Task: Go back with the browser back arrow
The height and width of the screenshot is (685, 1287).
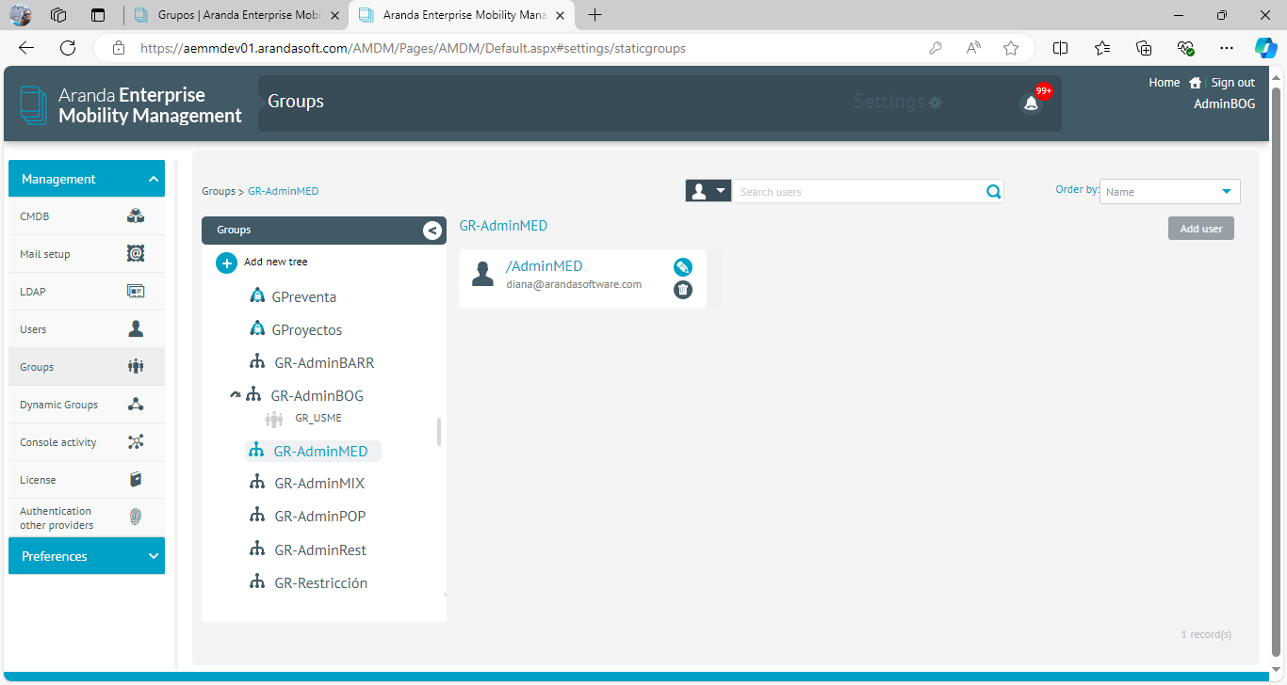Action: tap(26, 48)
